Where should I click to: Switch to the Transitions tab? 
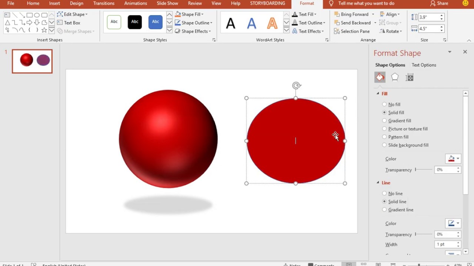104,3
